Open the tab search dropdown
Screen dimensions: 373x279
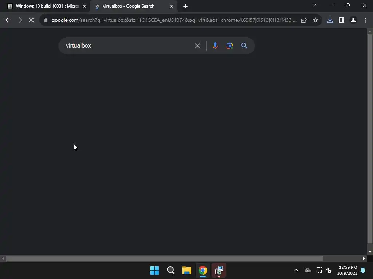click(x=314, y=5)
